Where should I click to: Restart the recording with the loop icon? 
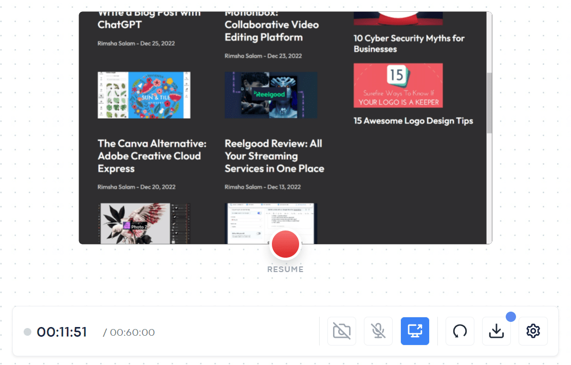pyautogui.click(x=459, y=331)
